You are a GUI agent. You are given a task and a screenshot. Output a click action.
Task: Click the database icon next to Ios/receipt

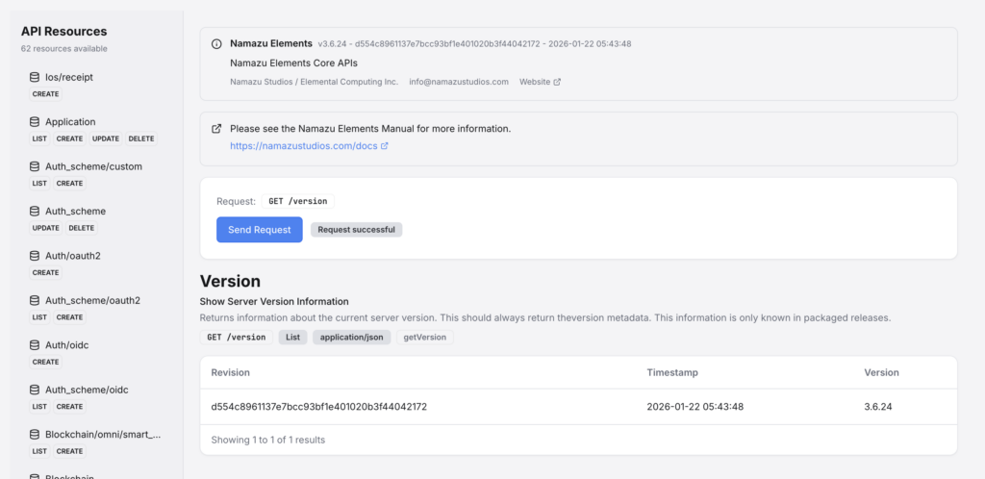click(x=35, y=77)
